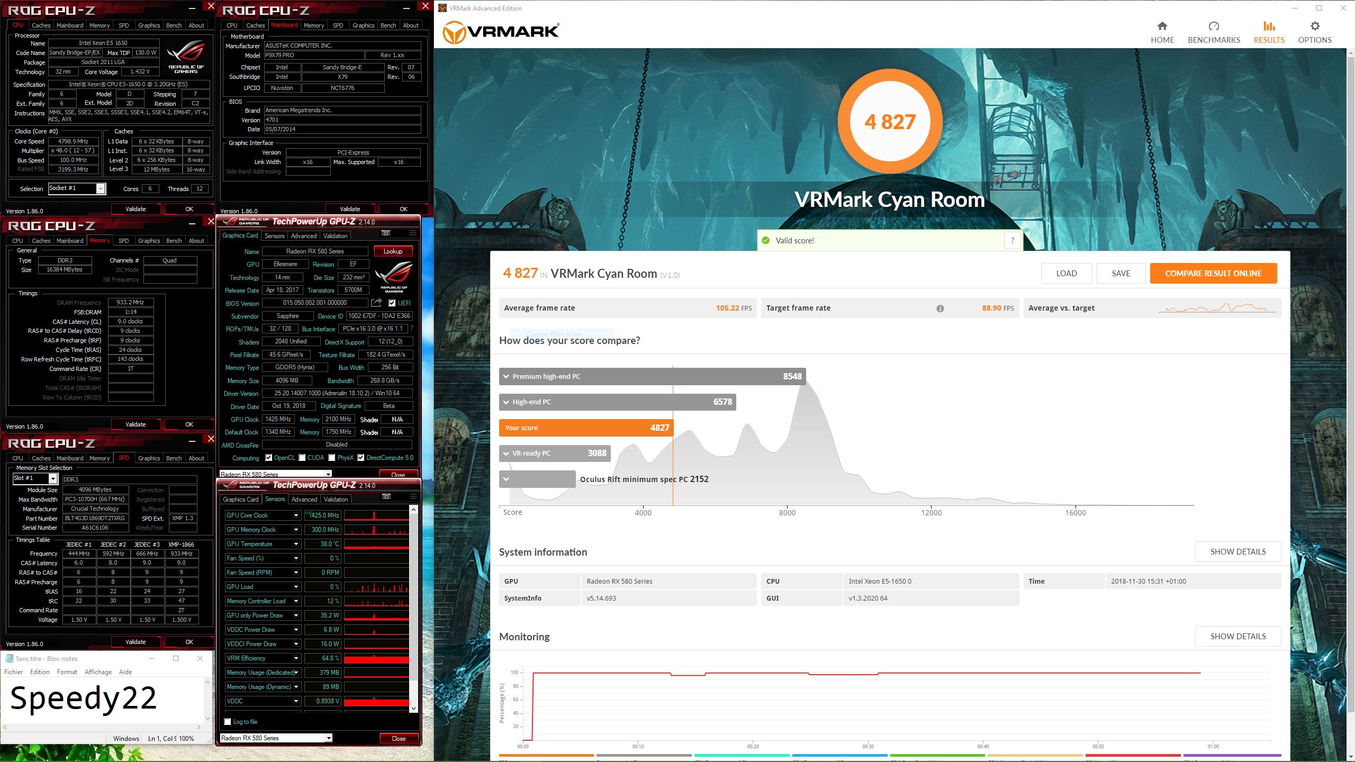Screen dimensions: 1355x762
Task: Open VRMark Results section
Action: tap(1269, 32)
